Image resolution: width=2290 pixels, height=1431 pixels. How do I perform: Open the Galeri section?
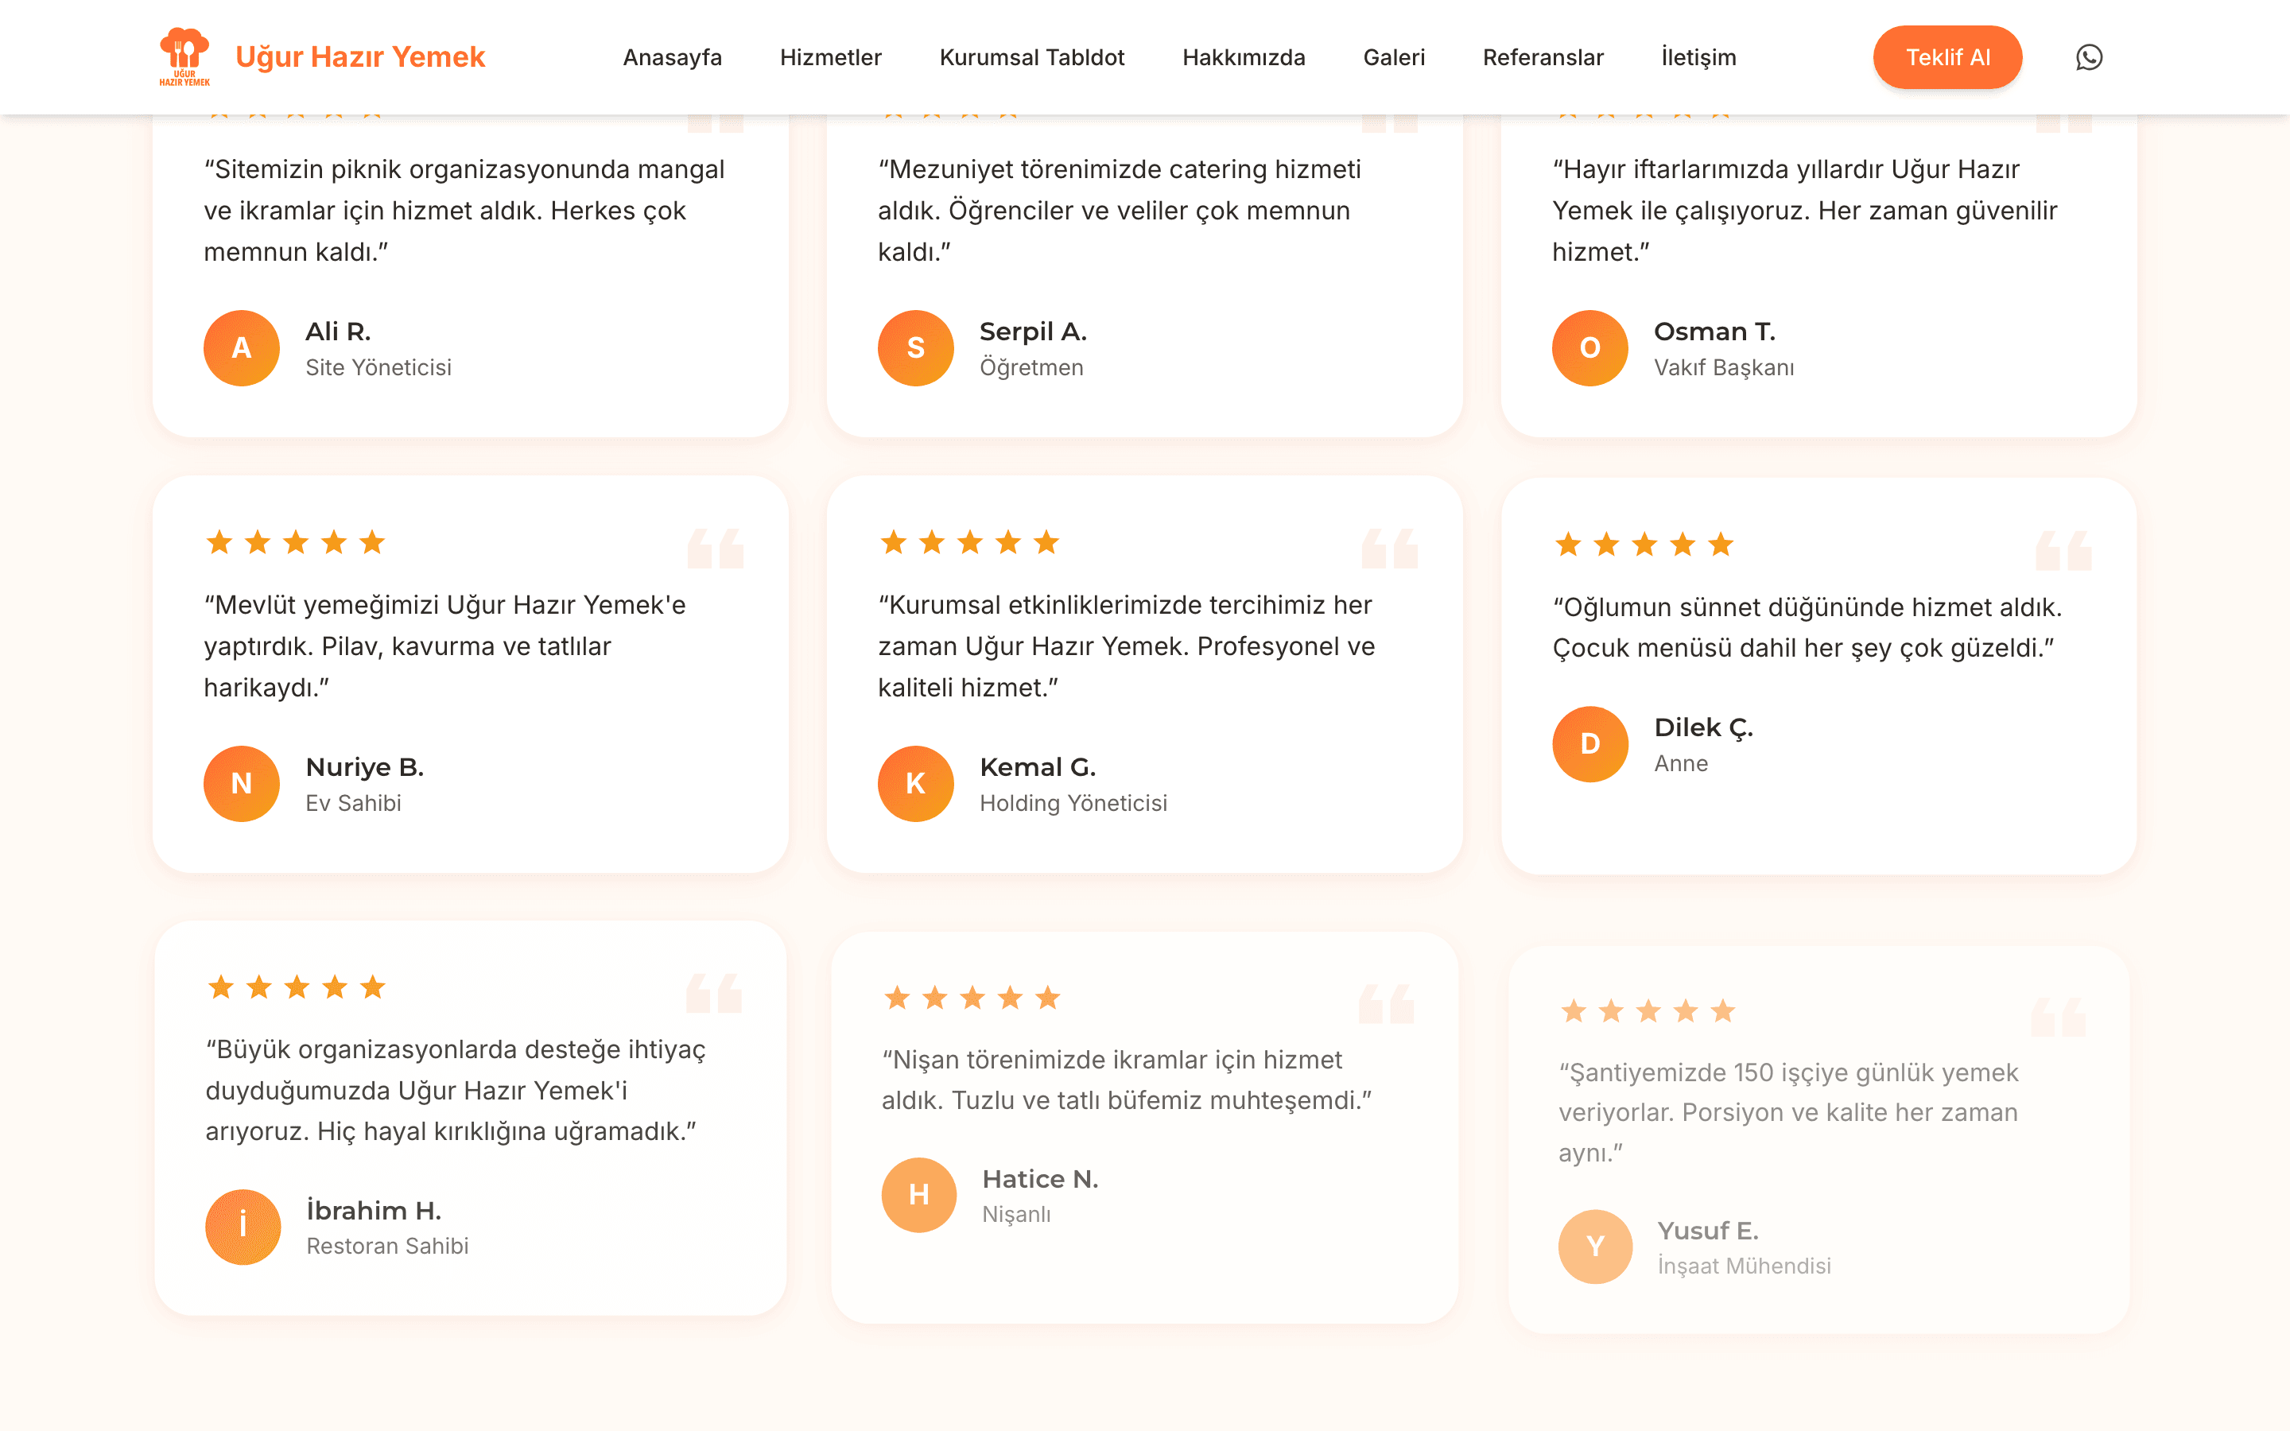1394,58
